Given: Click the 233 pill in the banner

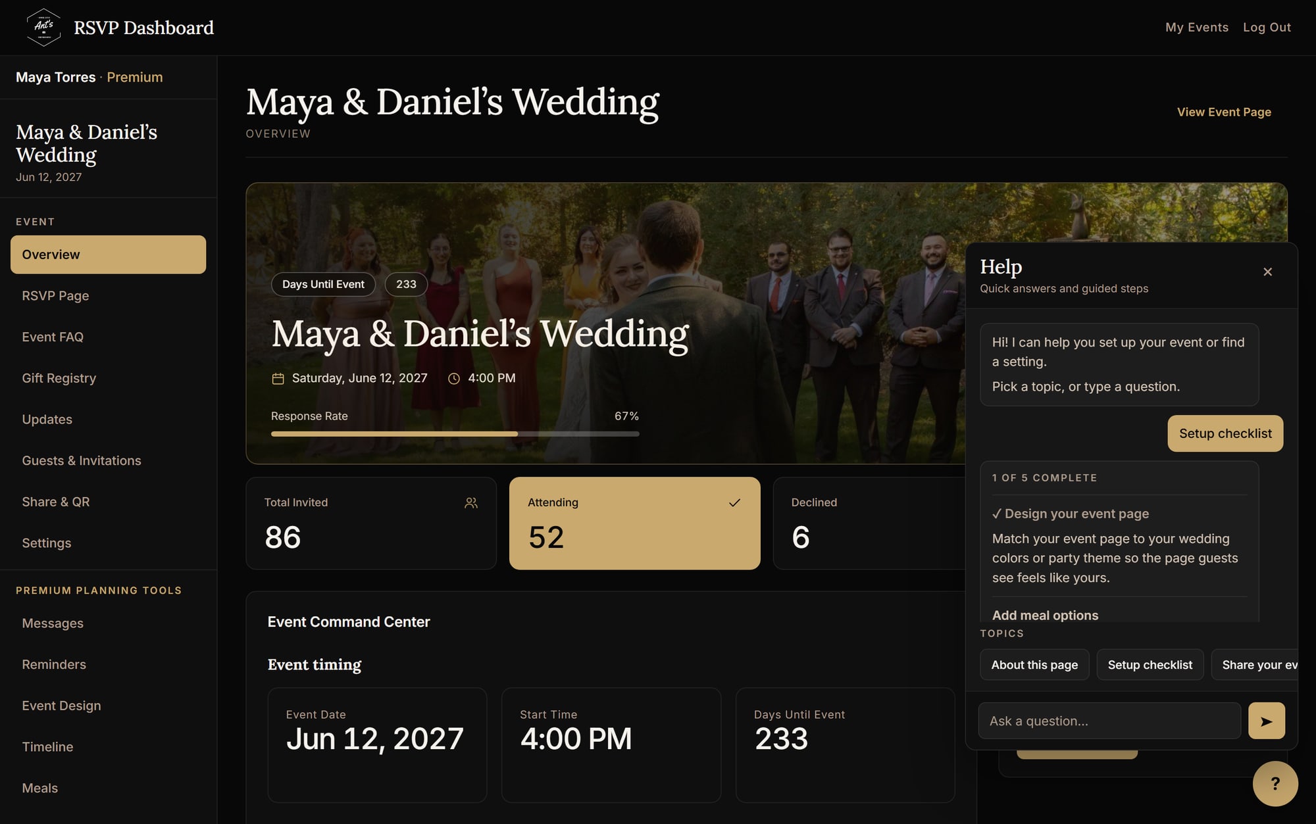Looking at the screenshot, I should coord(406,284).
